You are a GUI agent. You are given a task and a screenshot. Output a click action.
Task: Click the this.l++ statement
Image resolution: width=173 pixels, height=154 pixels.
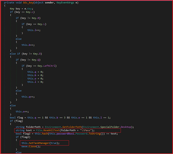(x=34, y=30)
